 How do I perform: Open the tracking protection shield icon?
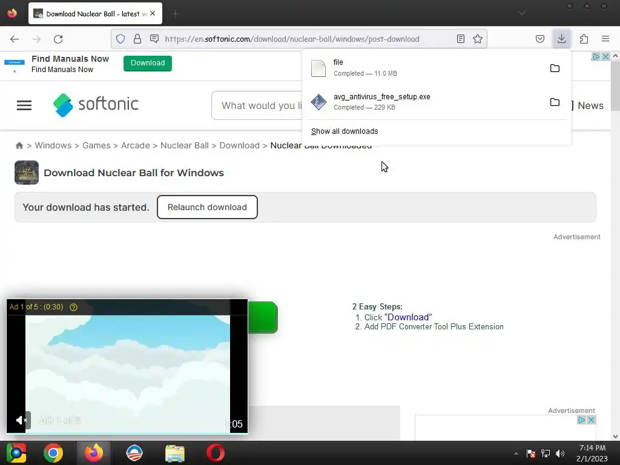tap(120, 39)
